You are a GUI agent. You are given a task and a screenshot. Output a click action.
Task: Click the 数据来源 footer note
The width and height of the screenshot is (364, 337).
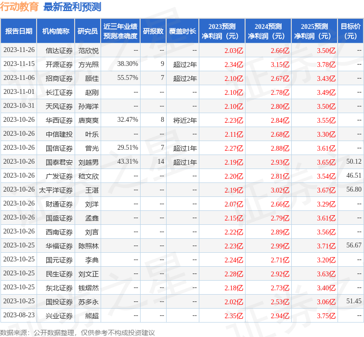pos(77,332)
